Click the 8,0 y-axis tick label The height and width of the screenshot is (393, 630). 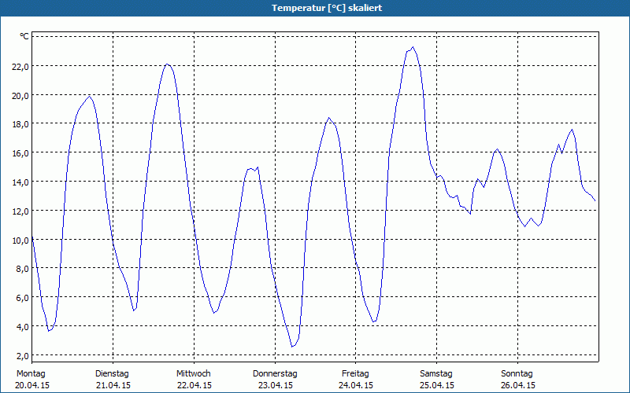click(x=22, y=269)
